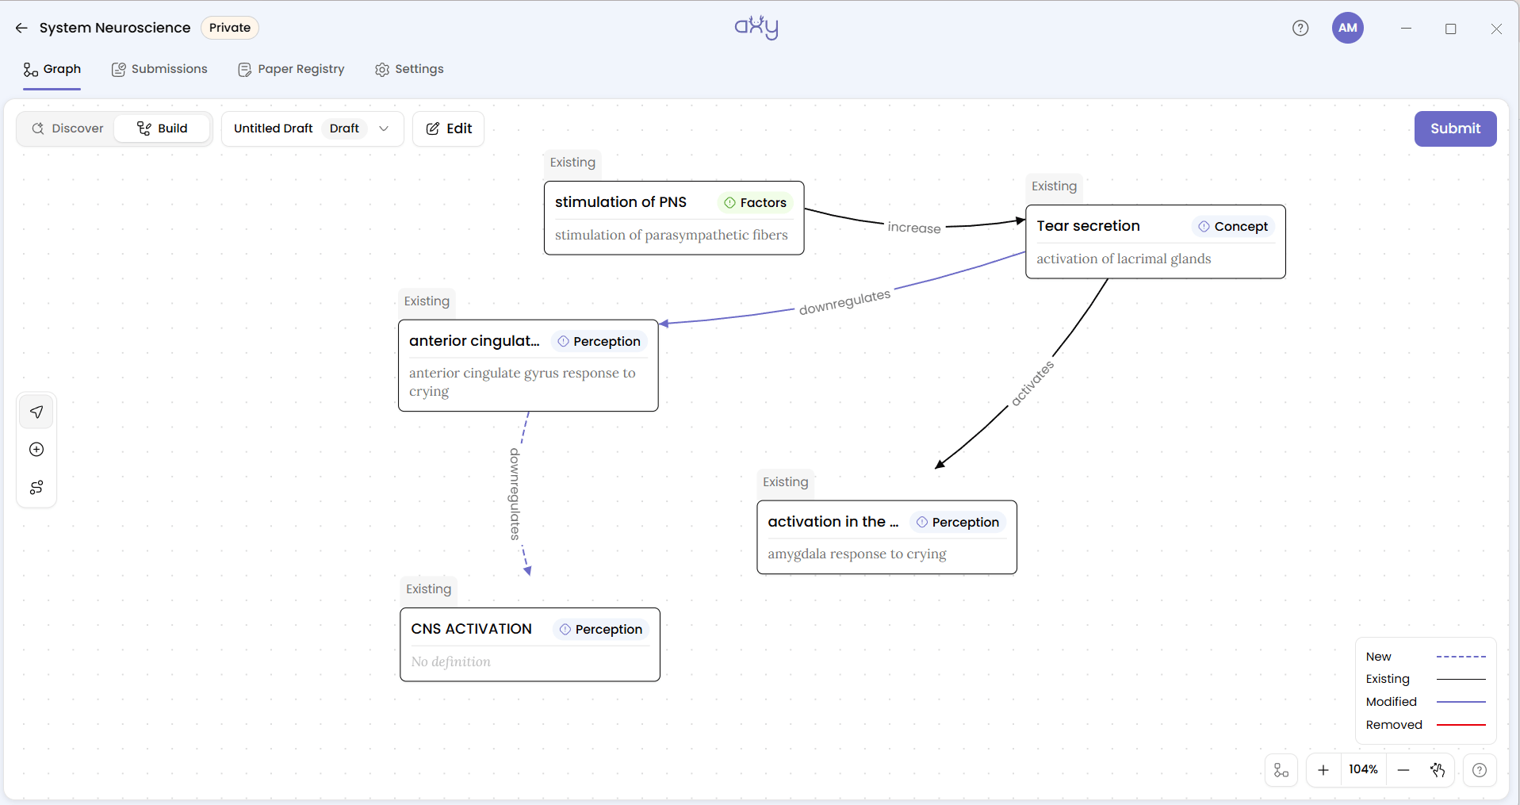This screenshot has width=1520, height=805.
Task: Click the 'Draft' status badge
Action: 344,128
